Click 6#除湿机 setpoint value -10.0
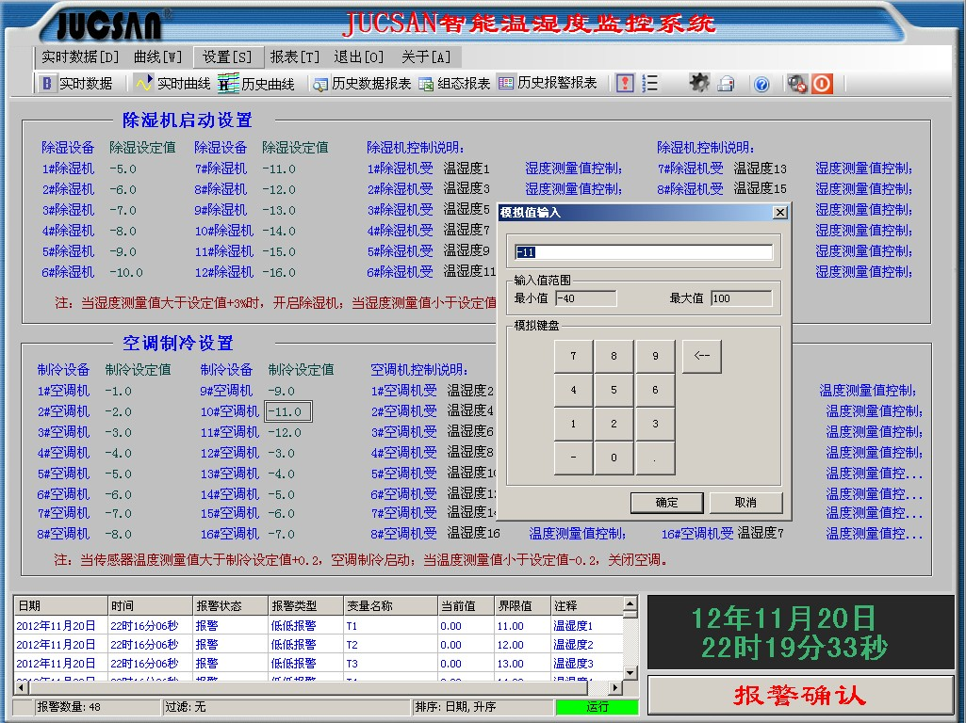966x723 pixels. pos(125,272)
